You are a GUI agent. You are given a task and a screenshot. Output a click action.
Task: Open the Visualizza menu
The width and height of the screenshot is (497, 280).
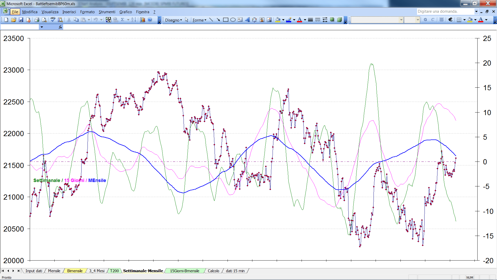[50, 12]
